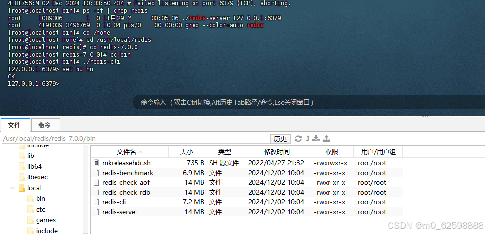Switch to the 文件 tab

point(15,125)
